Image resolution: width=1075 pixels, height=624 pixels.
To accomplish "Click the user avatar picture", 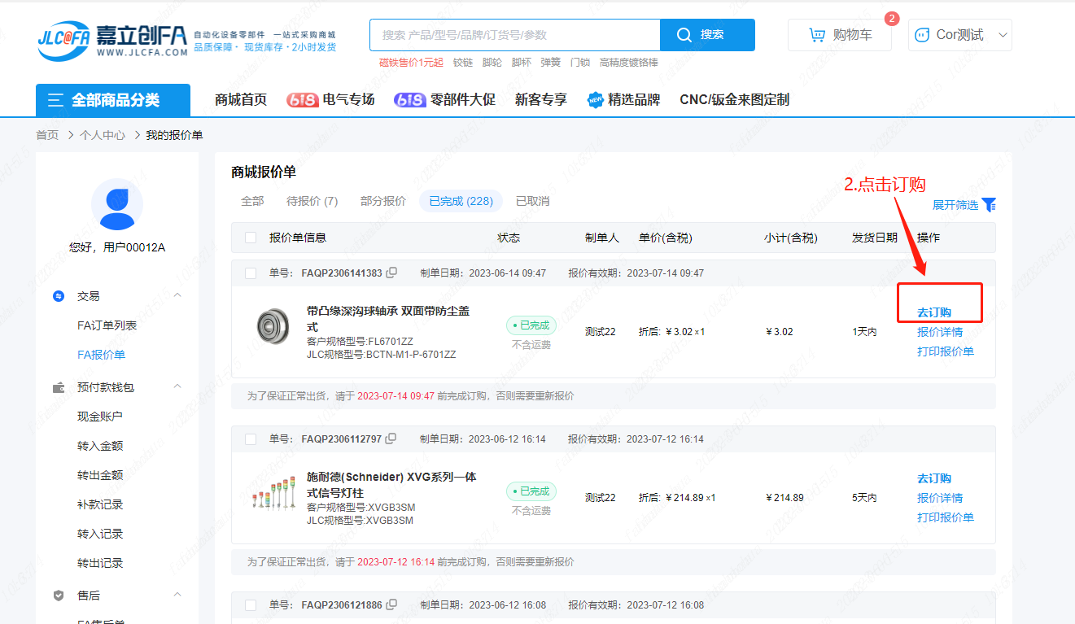I will [x=117, y=205].
